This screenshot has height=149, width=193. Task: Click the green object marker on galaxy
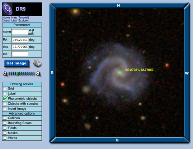(x=120, y=73)
